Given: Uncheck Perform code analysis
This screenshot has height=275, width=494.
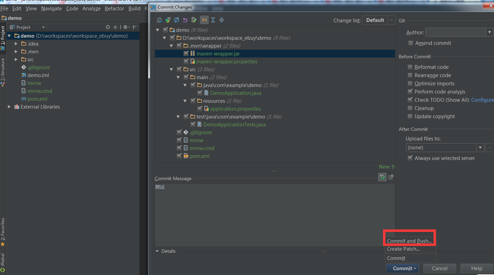Looking at the screenshot, I should pyautogui.click(x=410, y=91).
